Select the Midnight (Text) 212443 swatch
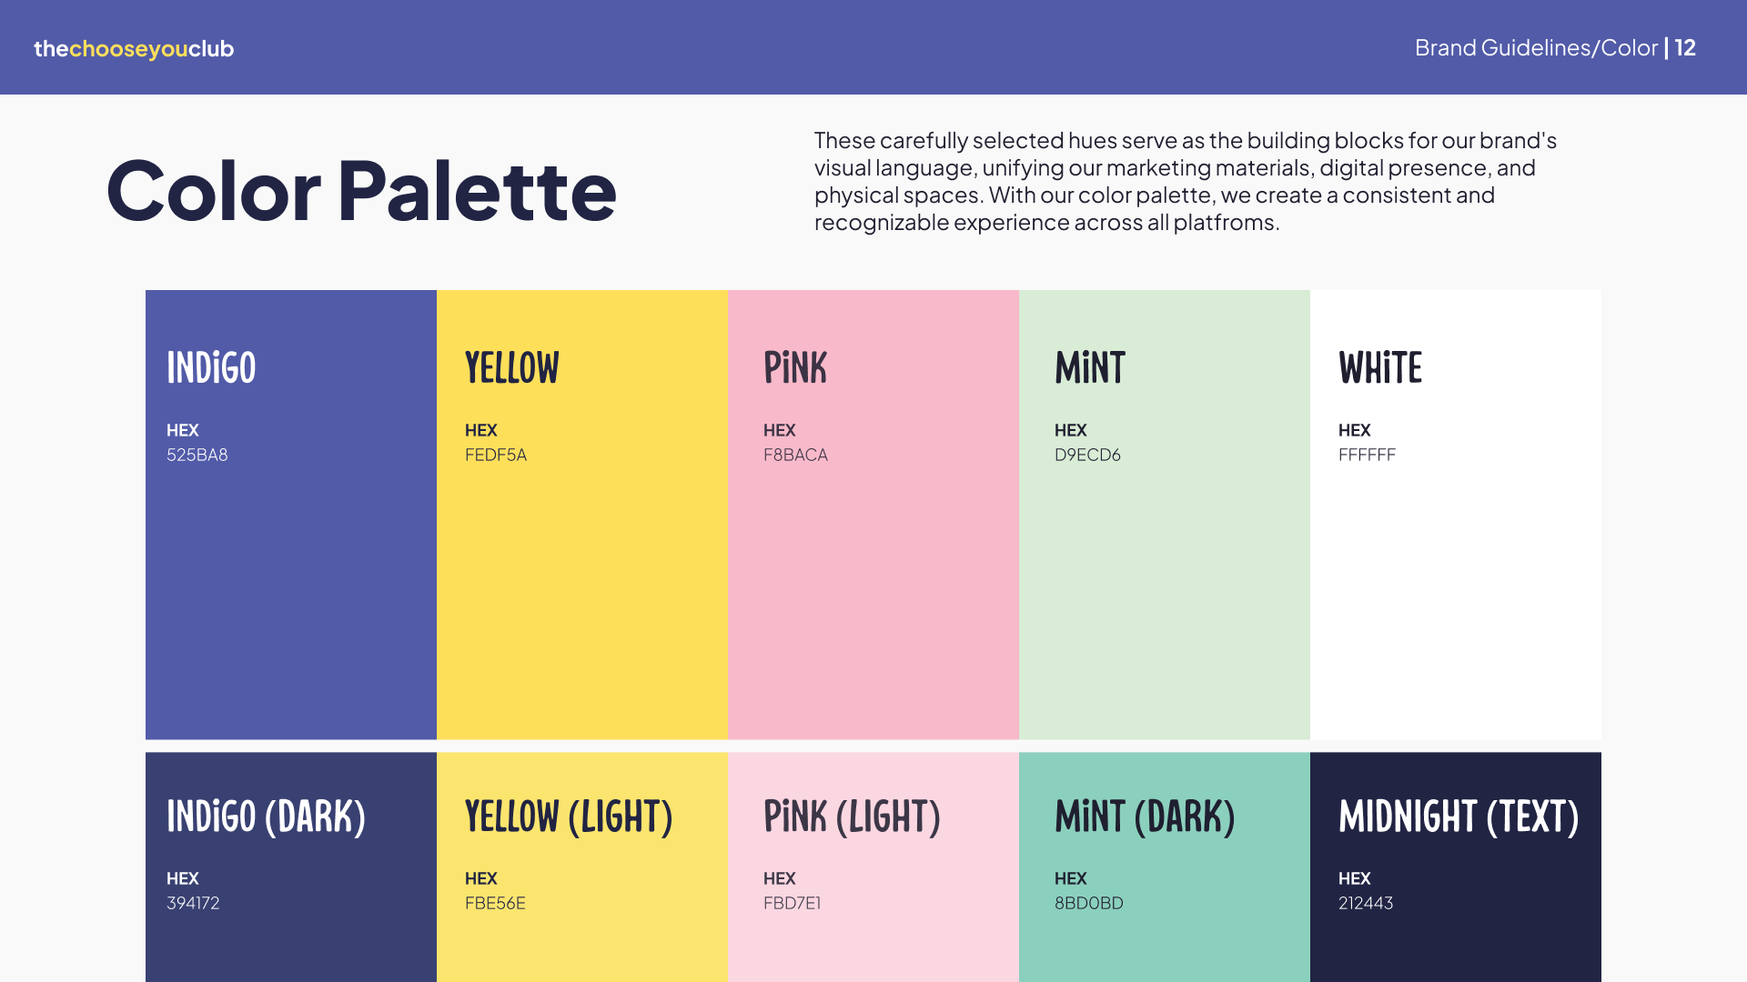Screen dimensions: 1747x982 (1456, 867)
